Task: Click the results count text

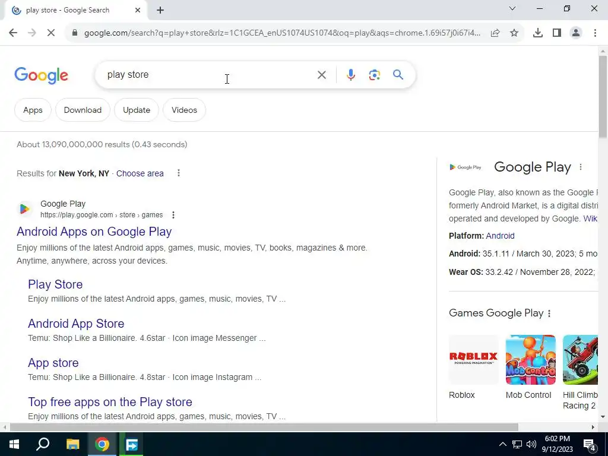Action: 102,145
